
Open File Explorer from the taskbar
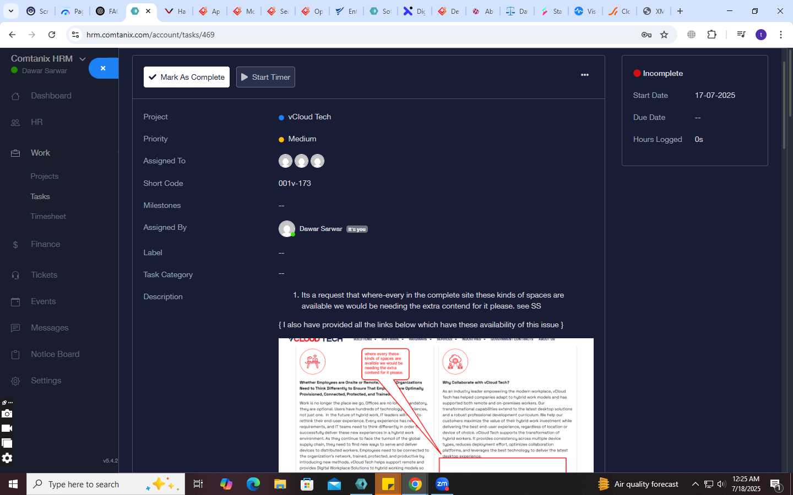pyautogui.click(x=280, y=484)
